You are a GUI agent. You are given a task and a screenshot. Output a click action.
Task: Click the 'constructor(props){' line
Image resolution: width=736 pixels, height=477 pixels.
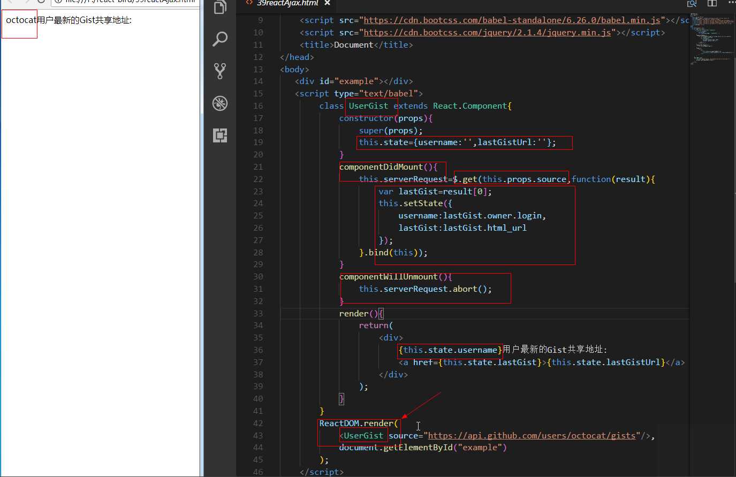click(x=386, y=118)
